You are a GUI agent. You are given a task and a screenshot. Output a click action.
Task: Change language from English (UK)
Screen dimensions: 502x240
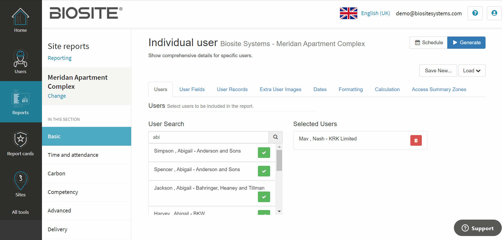pos(375,13)
